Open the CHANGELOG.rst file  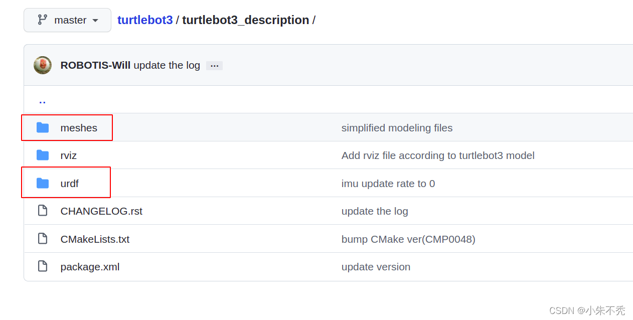(x=101, y=211)
